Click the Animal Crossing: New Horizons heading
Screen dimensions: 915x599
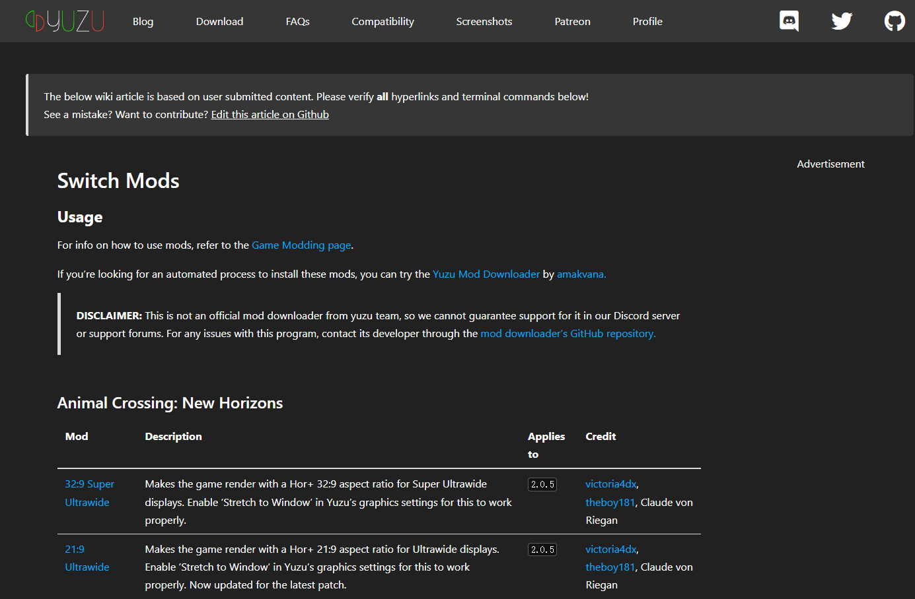click(x=170, y=403)
